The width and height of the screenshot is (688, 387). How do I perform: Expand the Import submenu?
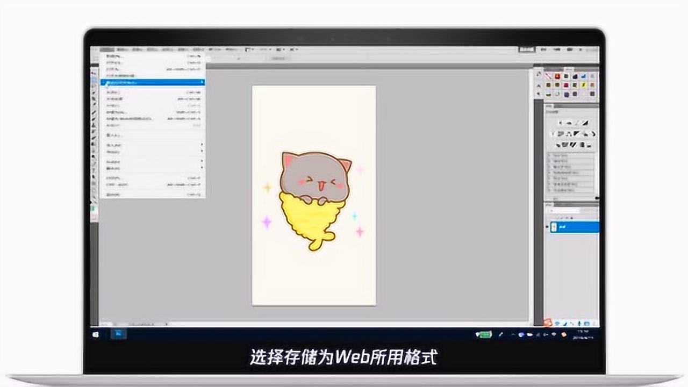[153, 145]
